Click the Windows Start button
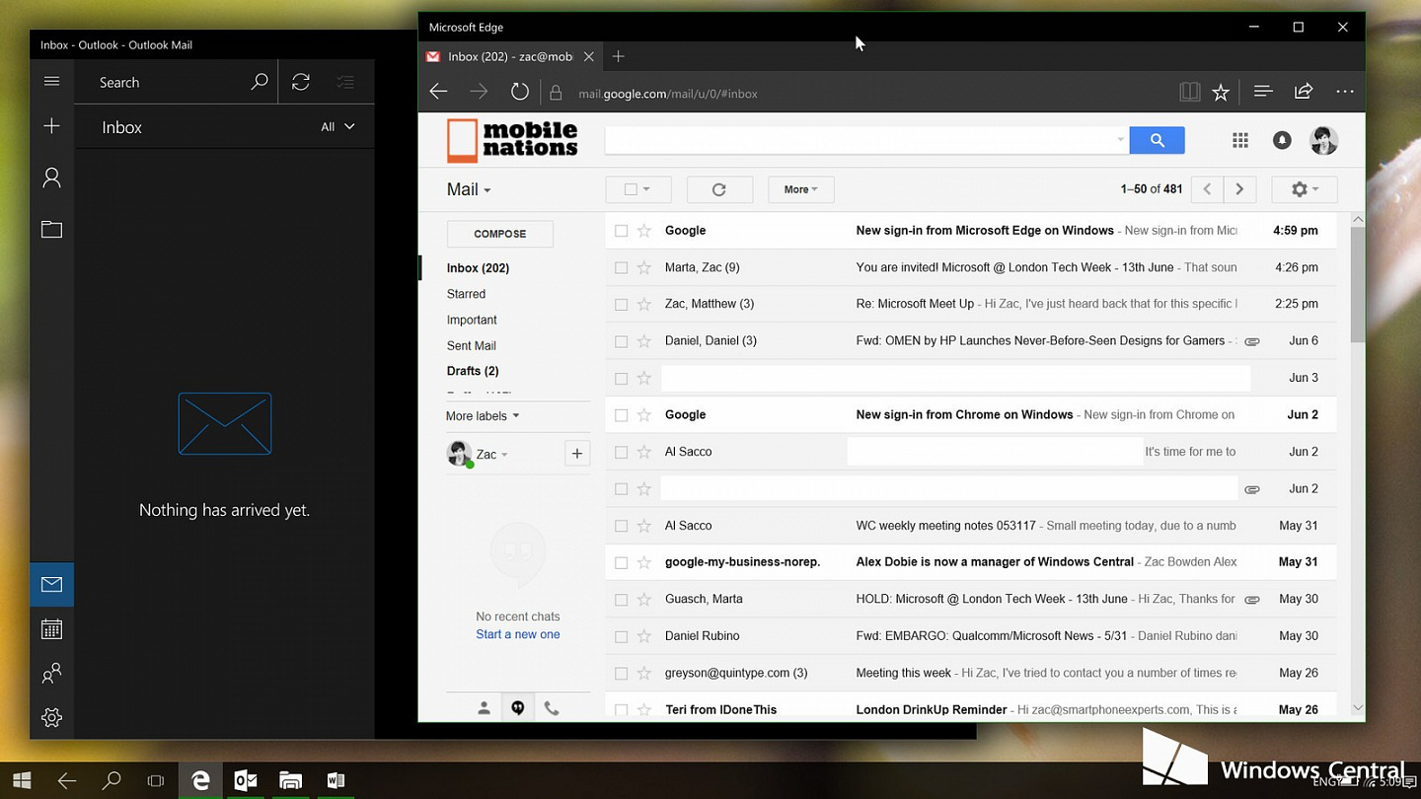The width and height of the screenshot is (1421, 799). coord(22,780)
